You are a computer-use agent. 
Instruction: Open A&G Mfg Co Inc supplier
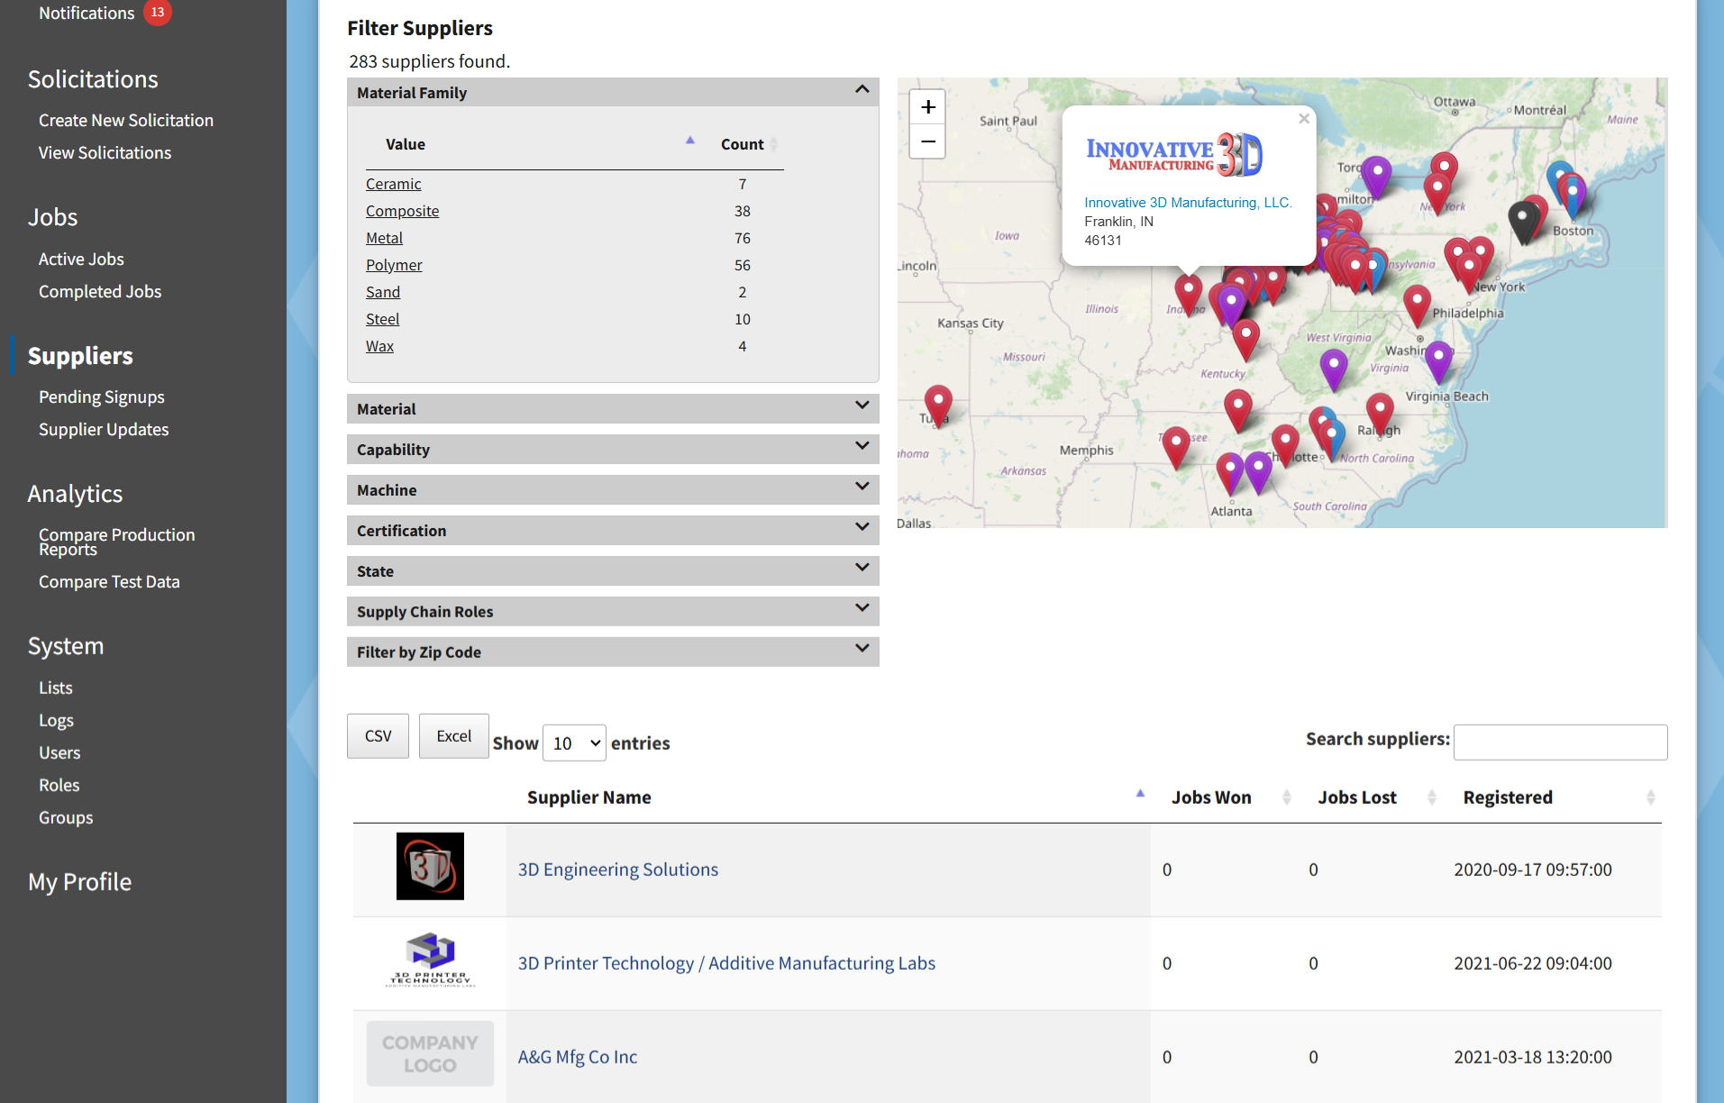pyautogui.click(x=578, y=1057)
